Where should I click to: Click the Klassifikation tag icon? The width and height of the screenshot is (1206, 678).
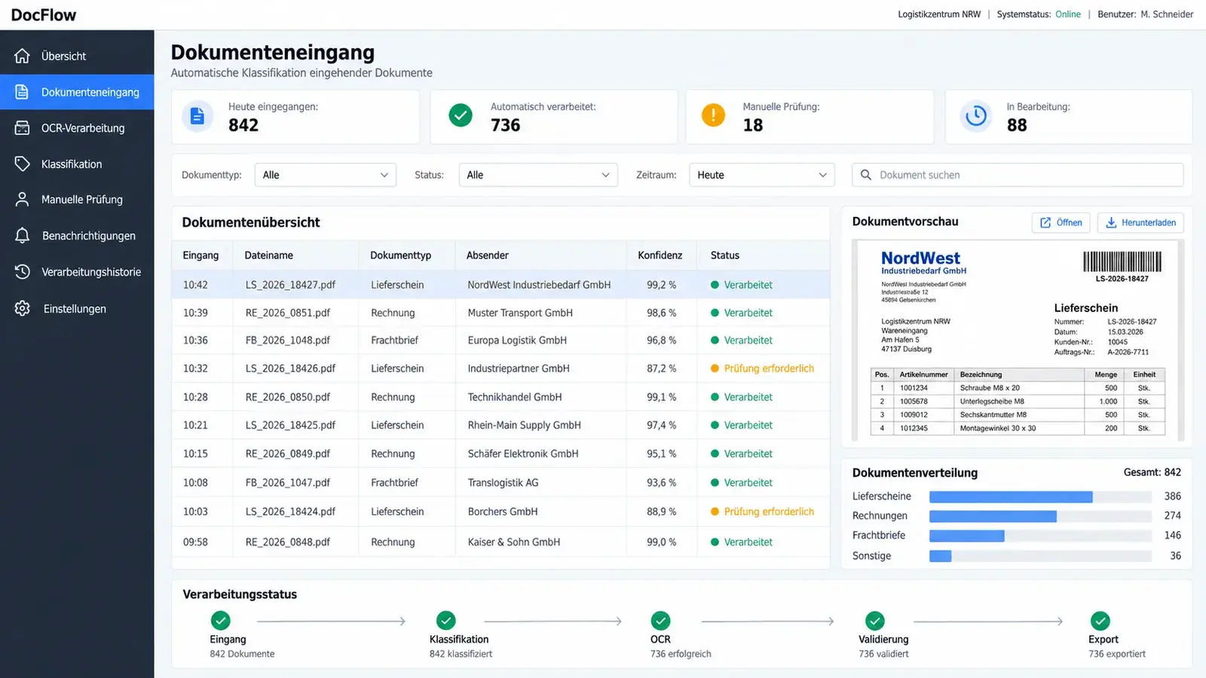(22, 163)
